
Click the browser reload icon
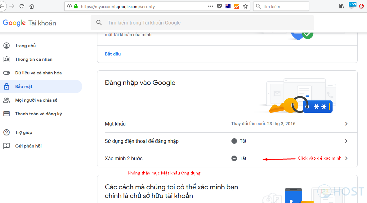22,6
